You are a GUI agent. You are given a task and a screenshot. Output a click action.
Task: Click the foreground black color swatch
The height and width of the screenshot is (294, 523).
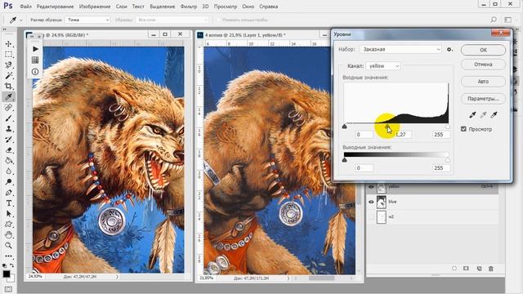click(7, 274)
